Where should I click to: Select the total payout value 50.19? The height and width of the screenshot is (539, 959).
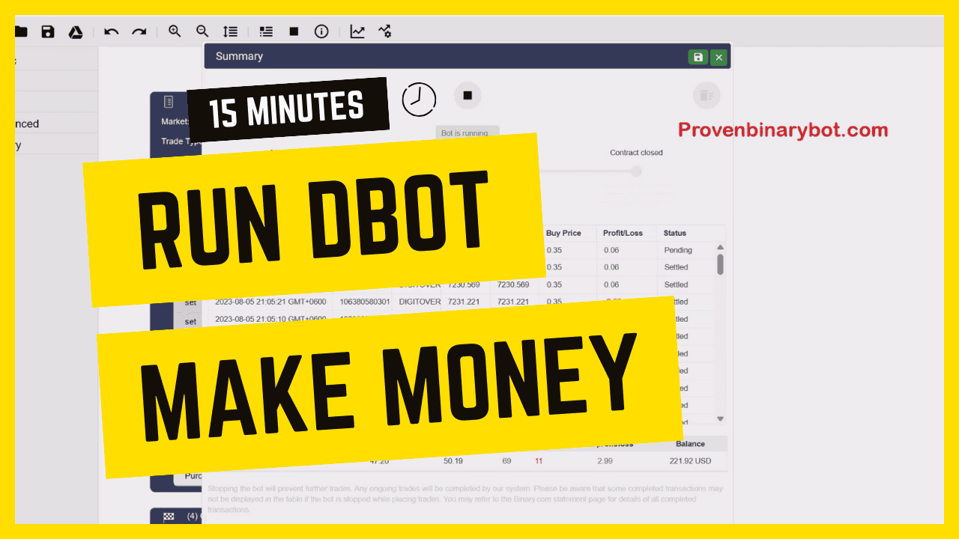(x=453, y=461)
